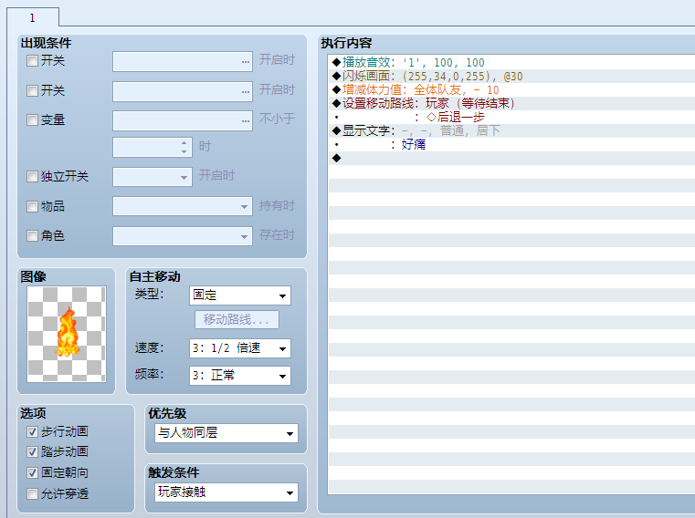Open the 物品 dropdown

pyautogui.click(x=183, y=206)
